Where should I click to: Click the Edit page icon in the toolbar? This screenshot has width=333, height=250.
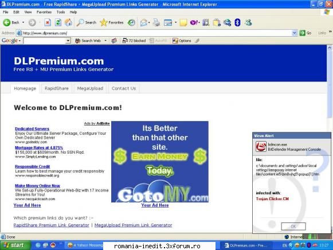tap(168, 22)
